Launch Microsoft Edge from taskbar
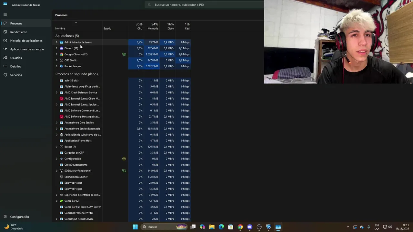The image size is (413, 232). pyautogui.click(x=221, y=227)
